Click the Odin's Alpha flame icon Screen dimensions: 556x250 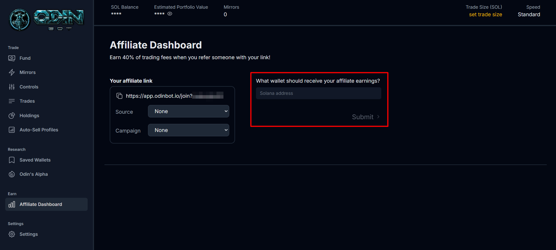click(x=12, y=174)
